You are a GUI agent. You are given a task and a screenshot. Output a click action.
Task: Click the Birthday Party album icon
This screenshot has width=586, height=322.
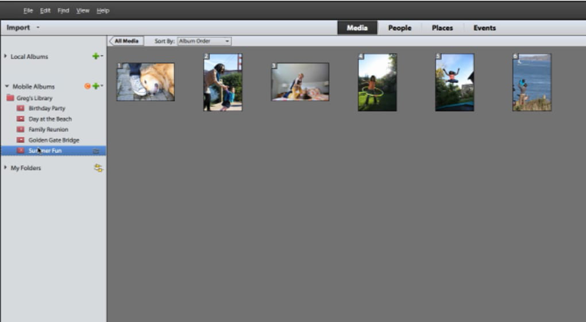(21, 109)
